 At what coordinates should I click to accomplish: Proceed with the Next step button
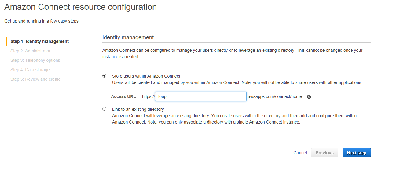pos(357,153)
